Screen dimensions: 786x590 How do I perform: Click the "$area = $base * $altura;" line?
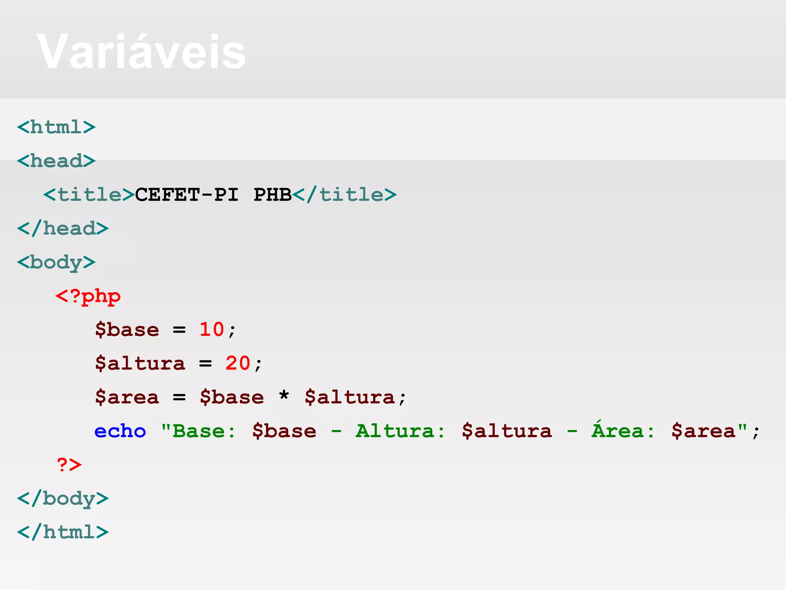click(250, 397)
